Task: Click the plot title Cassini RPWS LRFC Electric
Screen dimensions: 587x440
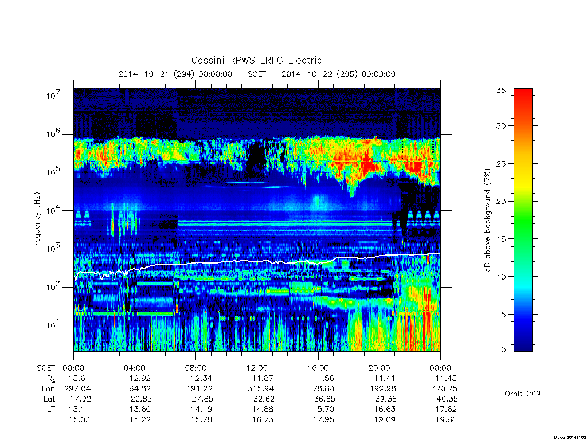Action: click(256, 60)
